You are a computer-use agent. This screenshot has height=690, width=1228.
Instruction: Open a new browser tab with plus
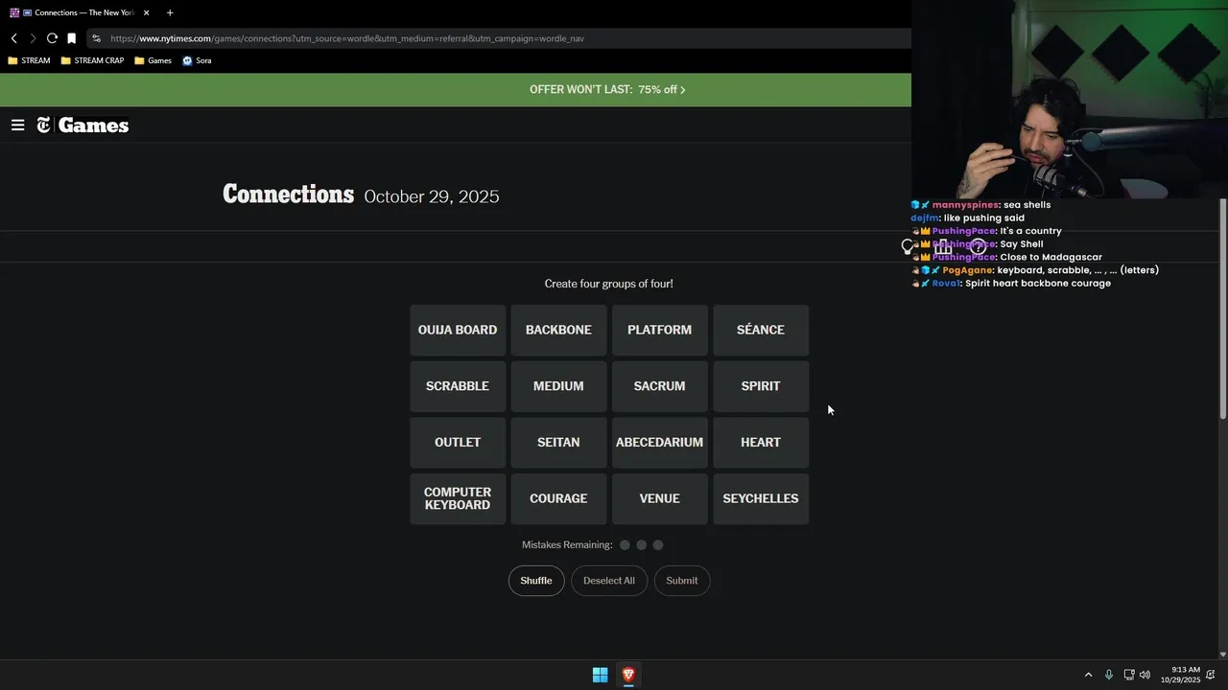tap(170, 12)
